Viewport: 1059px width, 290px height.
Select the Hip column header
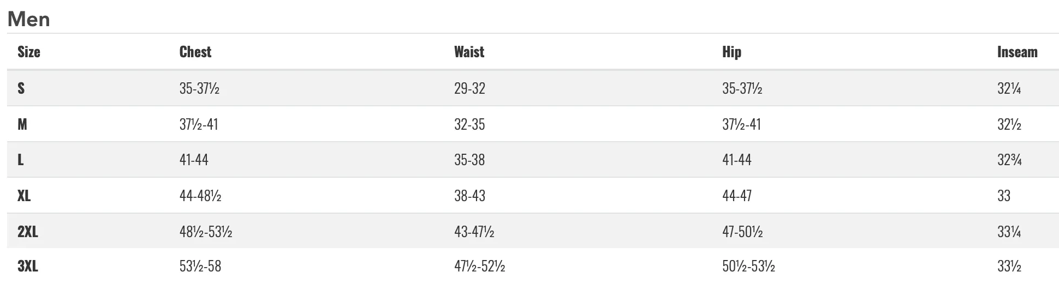732,52
